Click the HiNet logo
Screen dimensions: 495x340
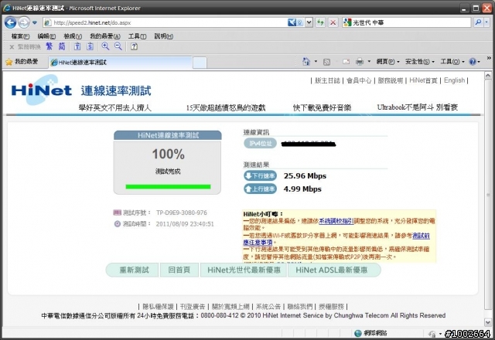(x=42, y=90)
